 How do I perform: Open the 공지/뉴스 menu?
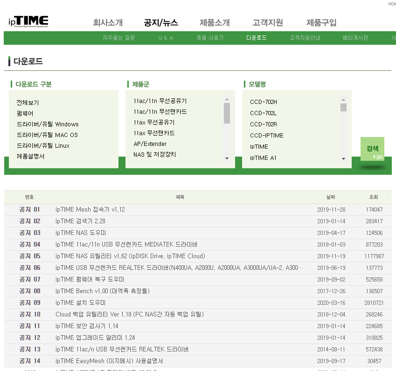[161, 22]
